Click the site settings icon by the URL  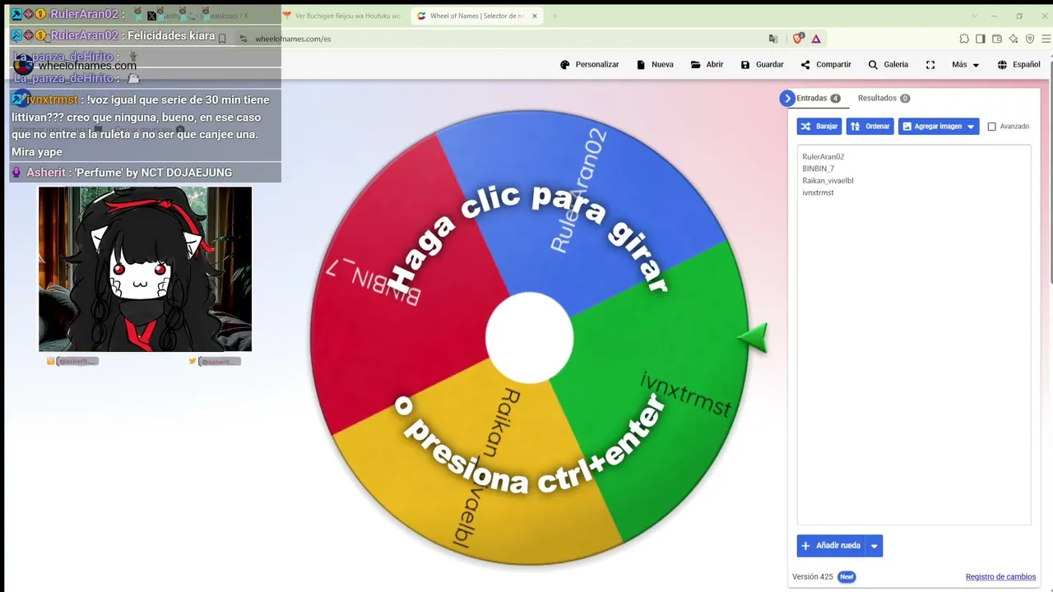pyautogui.click(x=244, y=39)
